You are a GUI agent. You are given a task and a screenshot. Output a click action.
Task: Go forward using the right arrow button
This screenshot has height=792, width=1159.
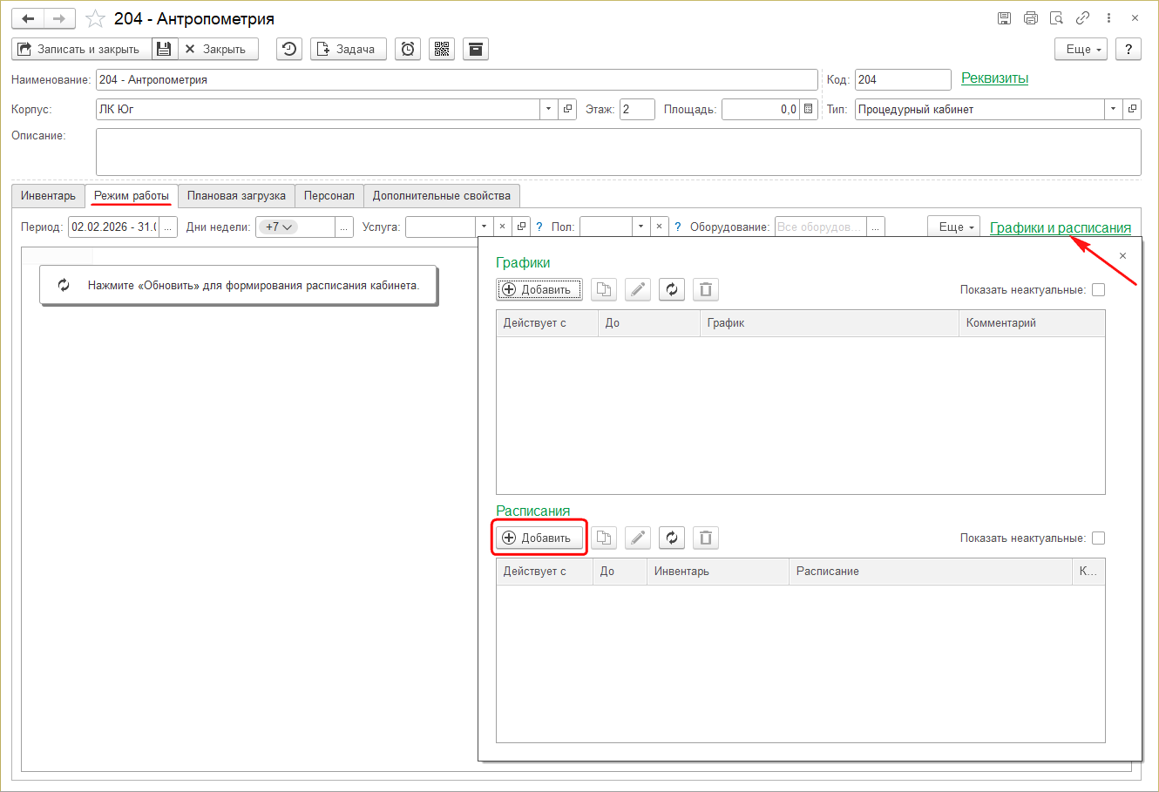(x=59, y=18)
